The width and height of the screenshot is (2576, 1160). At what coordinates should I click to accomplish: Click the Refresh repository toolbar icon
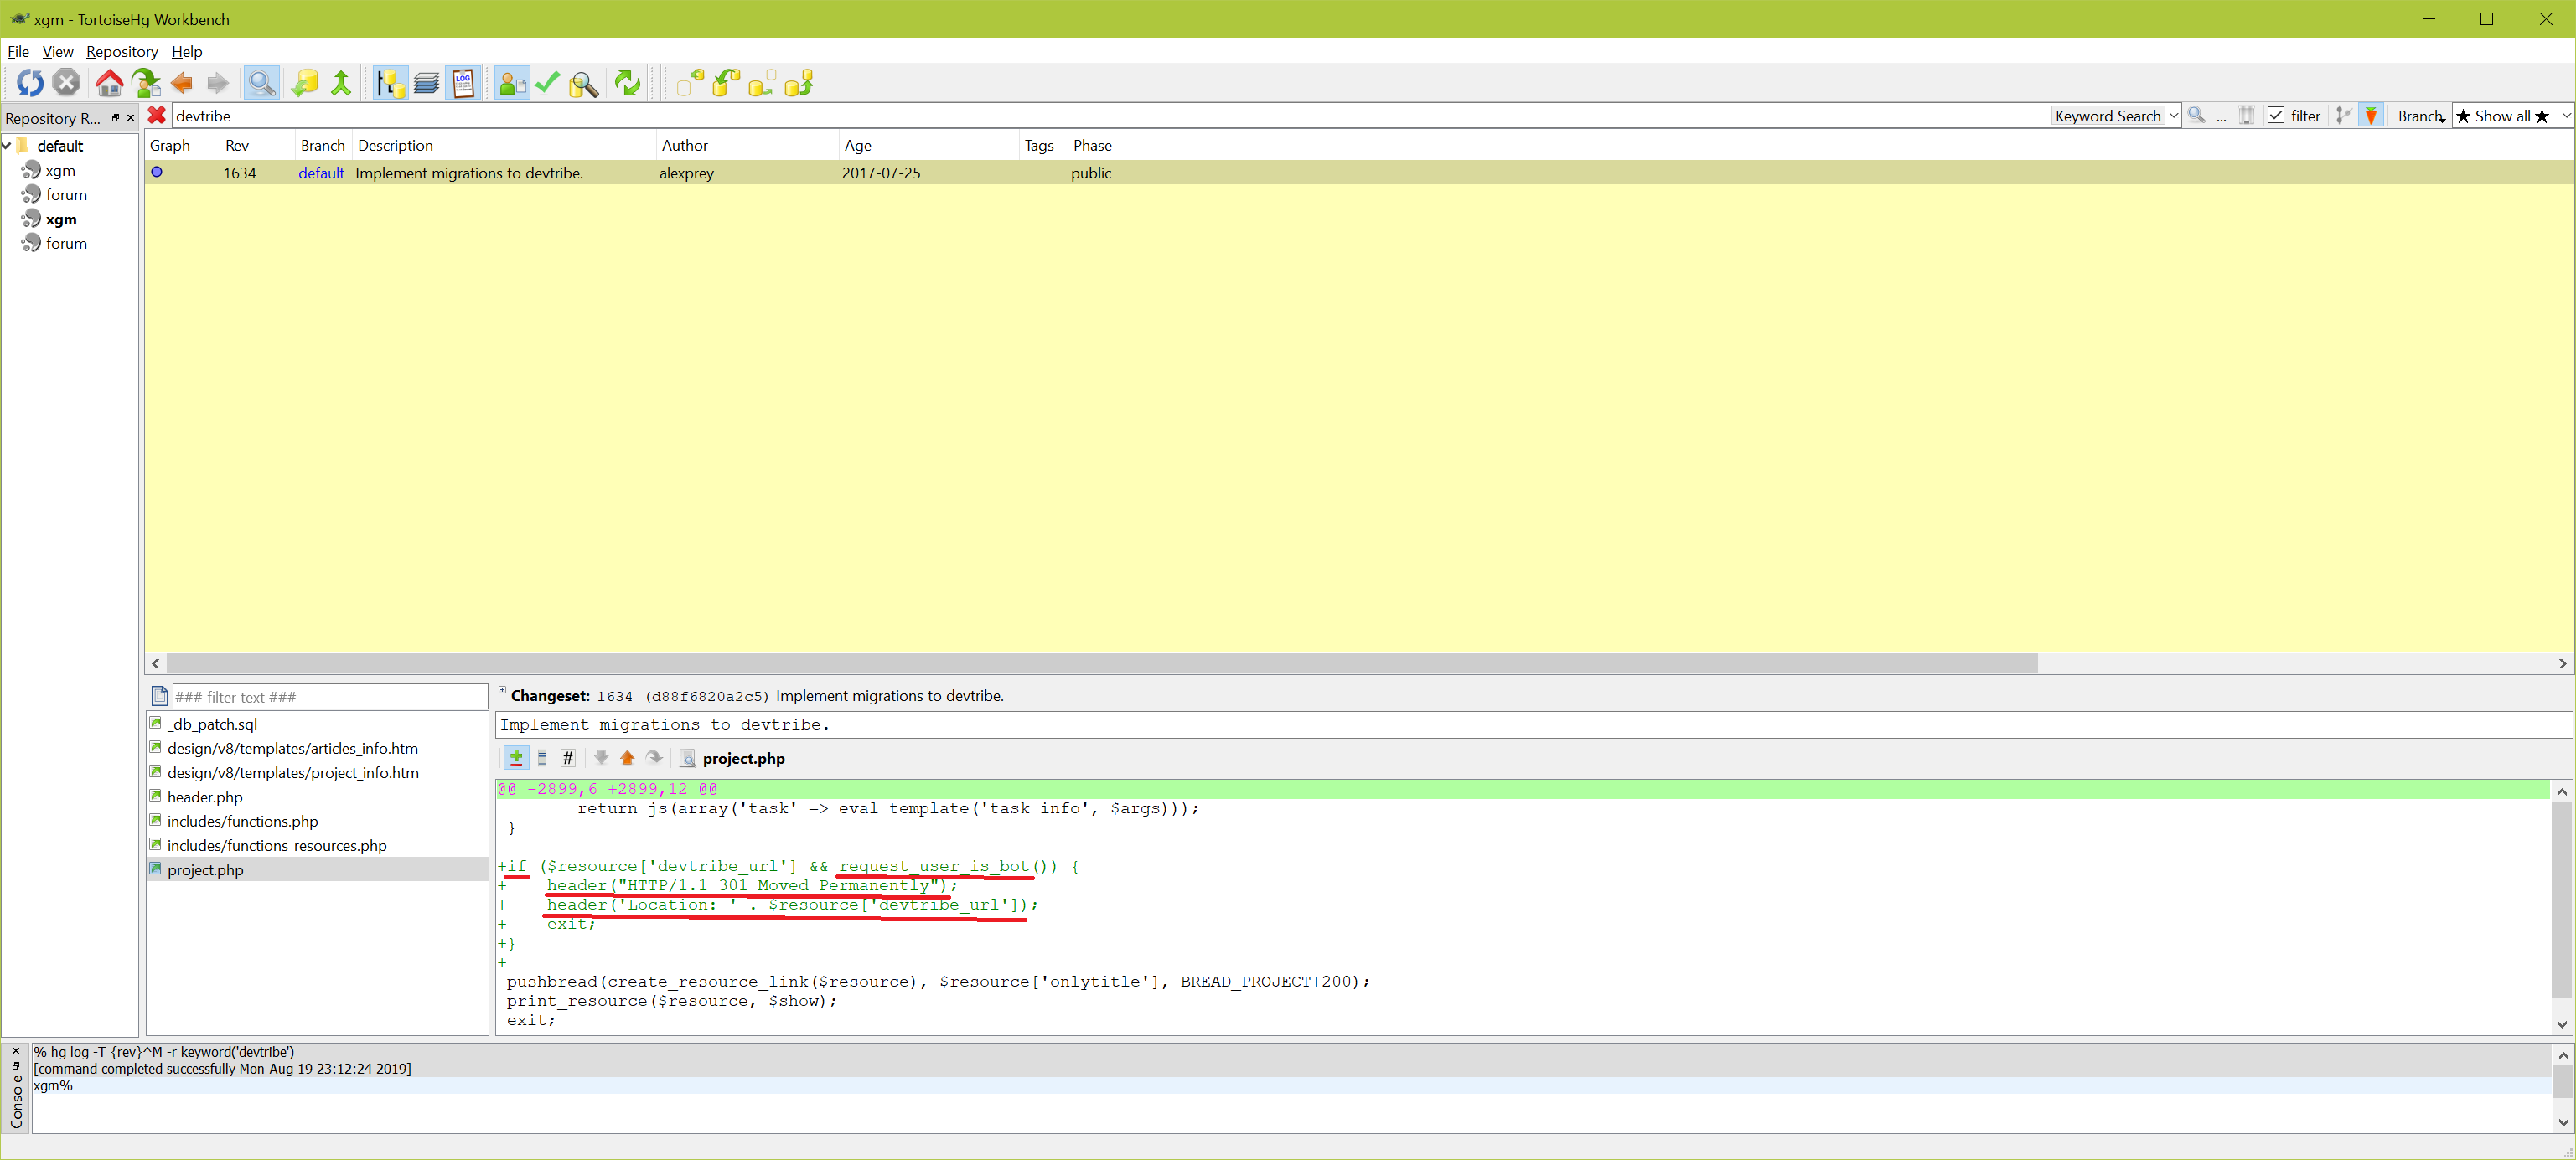coord(30,84)
